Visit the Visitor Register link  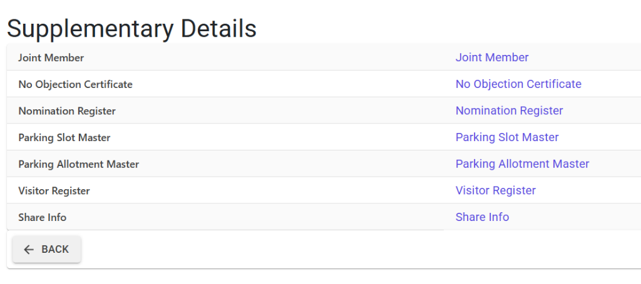click(x=496, y=190)
